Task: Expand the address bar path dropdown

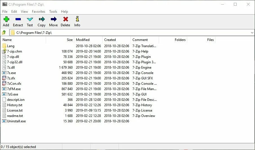Action: tap(252, 33)
